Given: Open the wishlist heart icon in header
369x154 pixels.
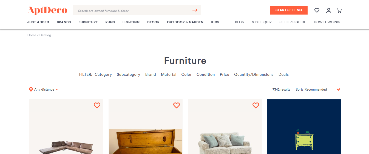Looking at the screenshot, I should pos(317,10).
